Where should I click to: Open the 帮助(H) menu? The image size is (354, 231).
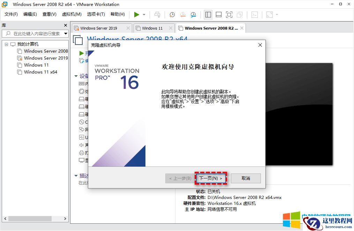tap(118, 14)
